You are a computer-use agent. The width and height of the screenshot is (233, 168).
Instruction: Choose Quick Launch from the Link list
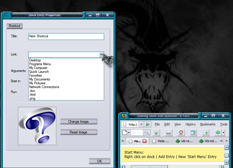point(66,72)
